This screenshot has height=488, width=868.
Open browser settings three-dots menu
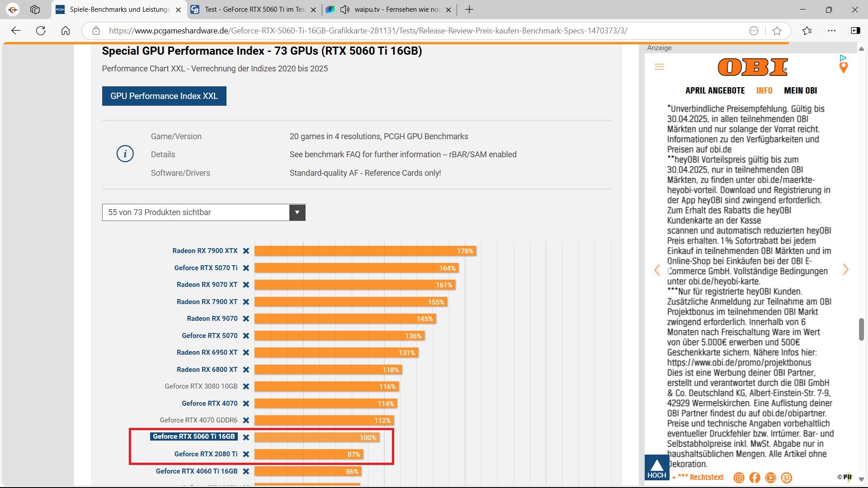[832, 31]
